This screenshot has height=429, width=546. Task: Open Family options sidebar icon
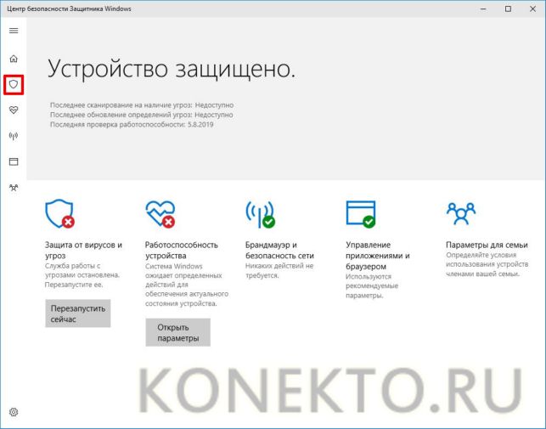[x=14, y=188]
